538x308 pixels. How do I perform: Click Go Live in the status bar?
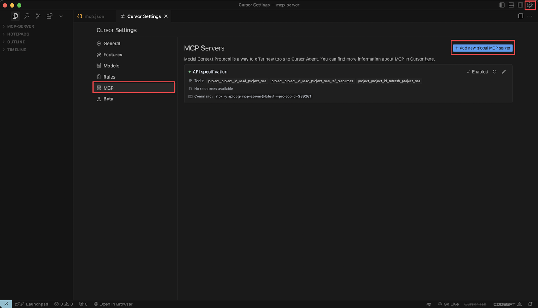click(448, 304)
